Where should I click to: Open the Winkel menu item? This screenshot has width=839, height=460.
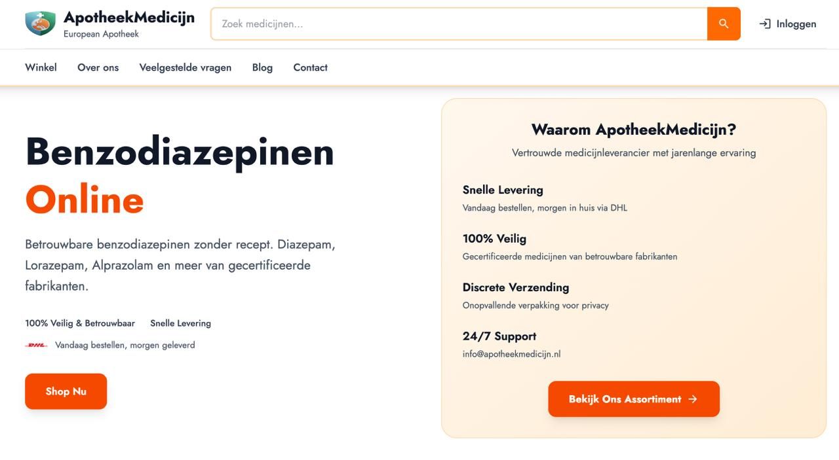tap(41, 67)
